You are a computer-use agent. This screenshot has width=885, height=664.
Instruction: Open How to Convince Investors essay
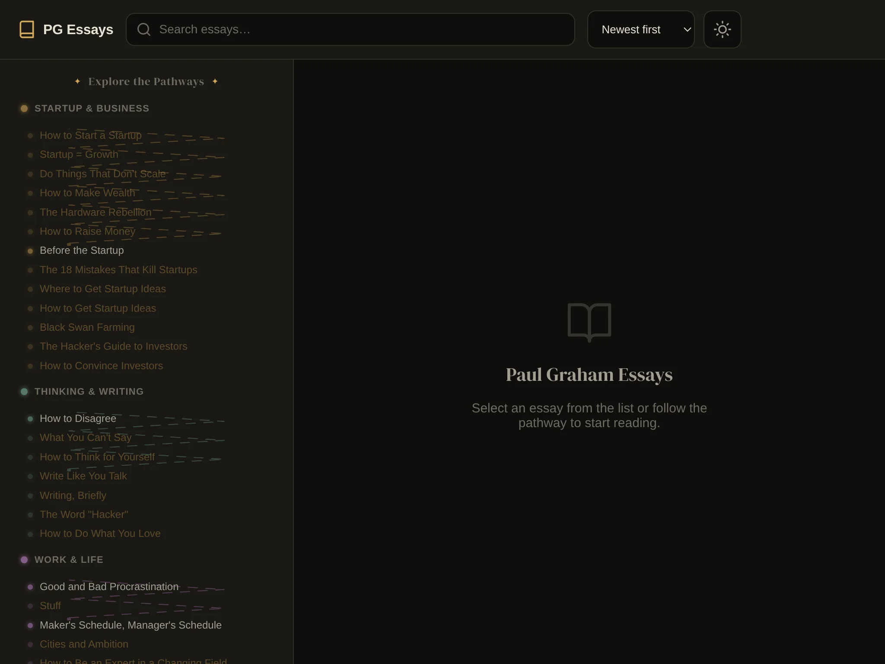tap(102, 366)
